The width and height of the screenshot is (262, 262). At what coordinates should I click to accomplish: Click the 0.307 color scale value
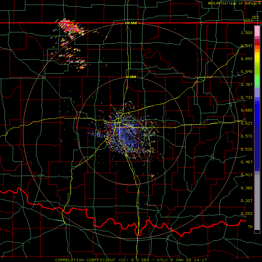(x=247, y=201)
